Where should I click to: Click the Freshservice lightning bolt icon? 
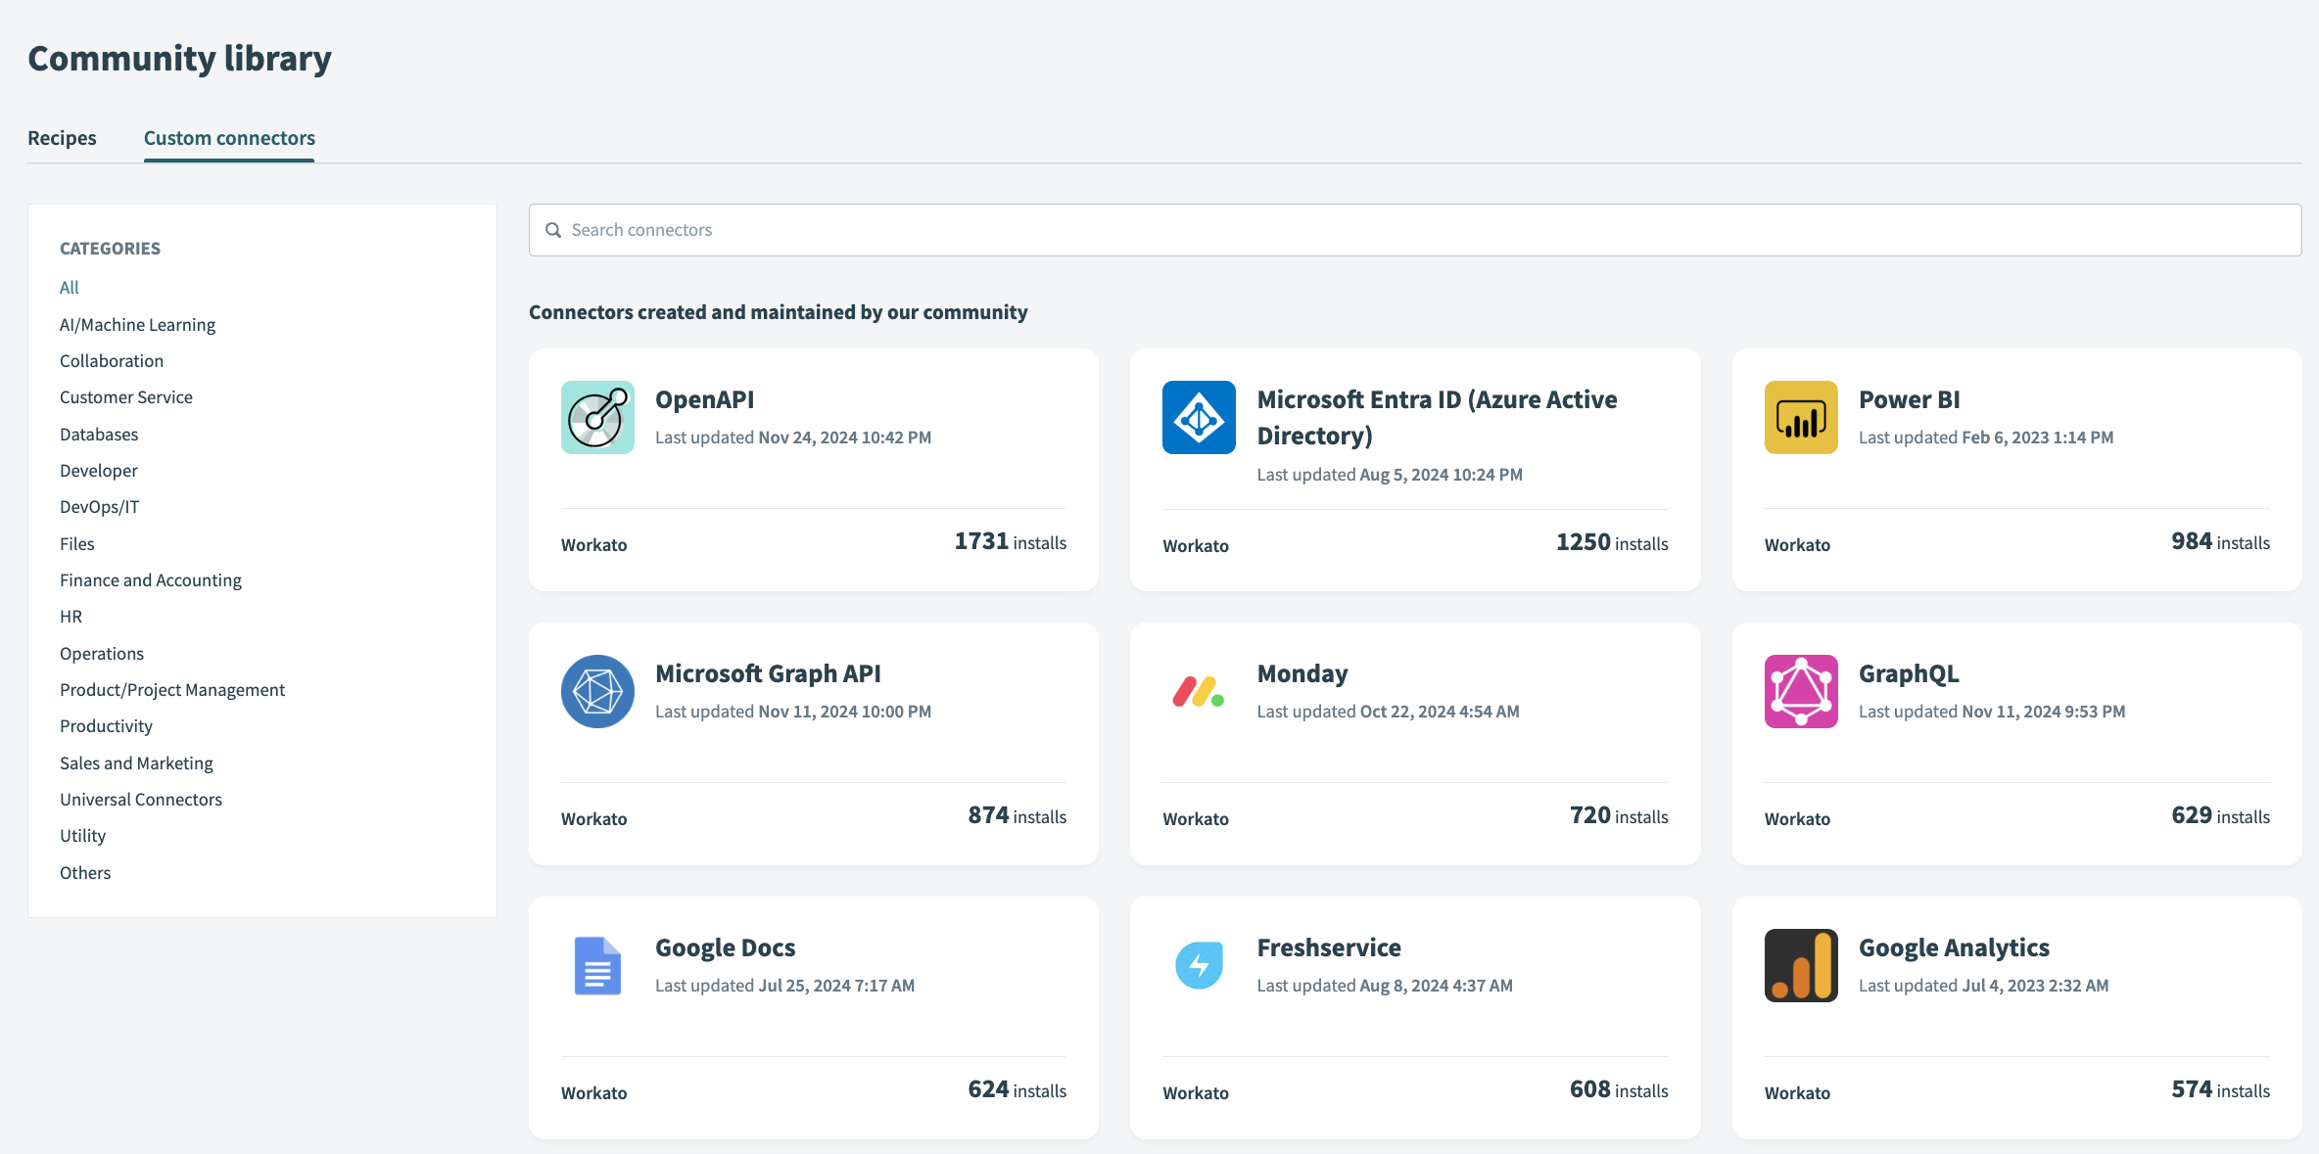pyautogui.click(x=1199, y=965)
